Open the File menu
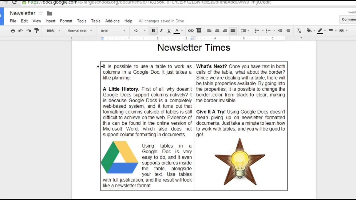 (x=13, y=21)
